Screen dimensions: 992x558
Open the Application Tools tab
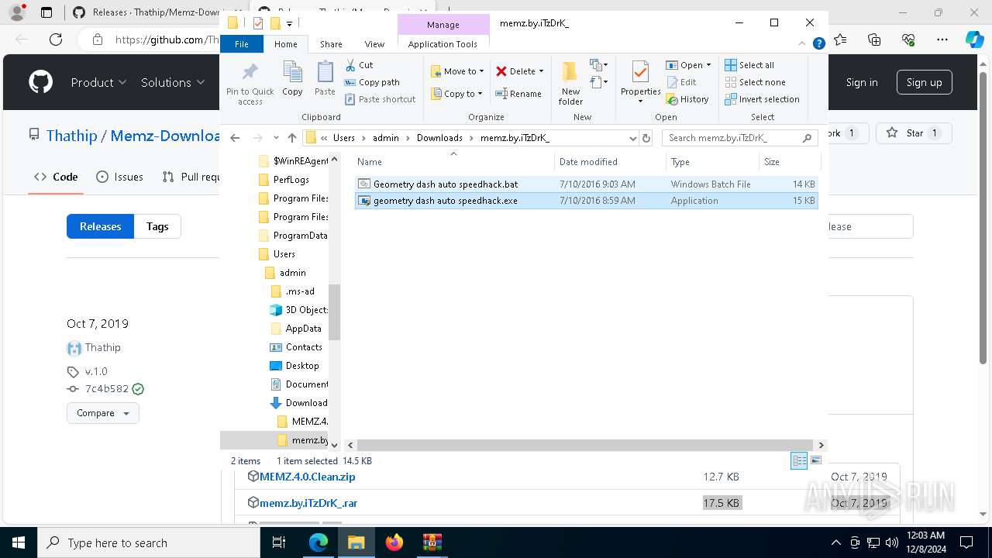click(443, 44)
